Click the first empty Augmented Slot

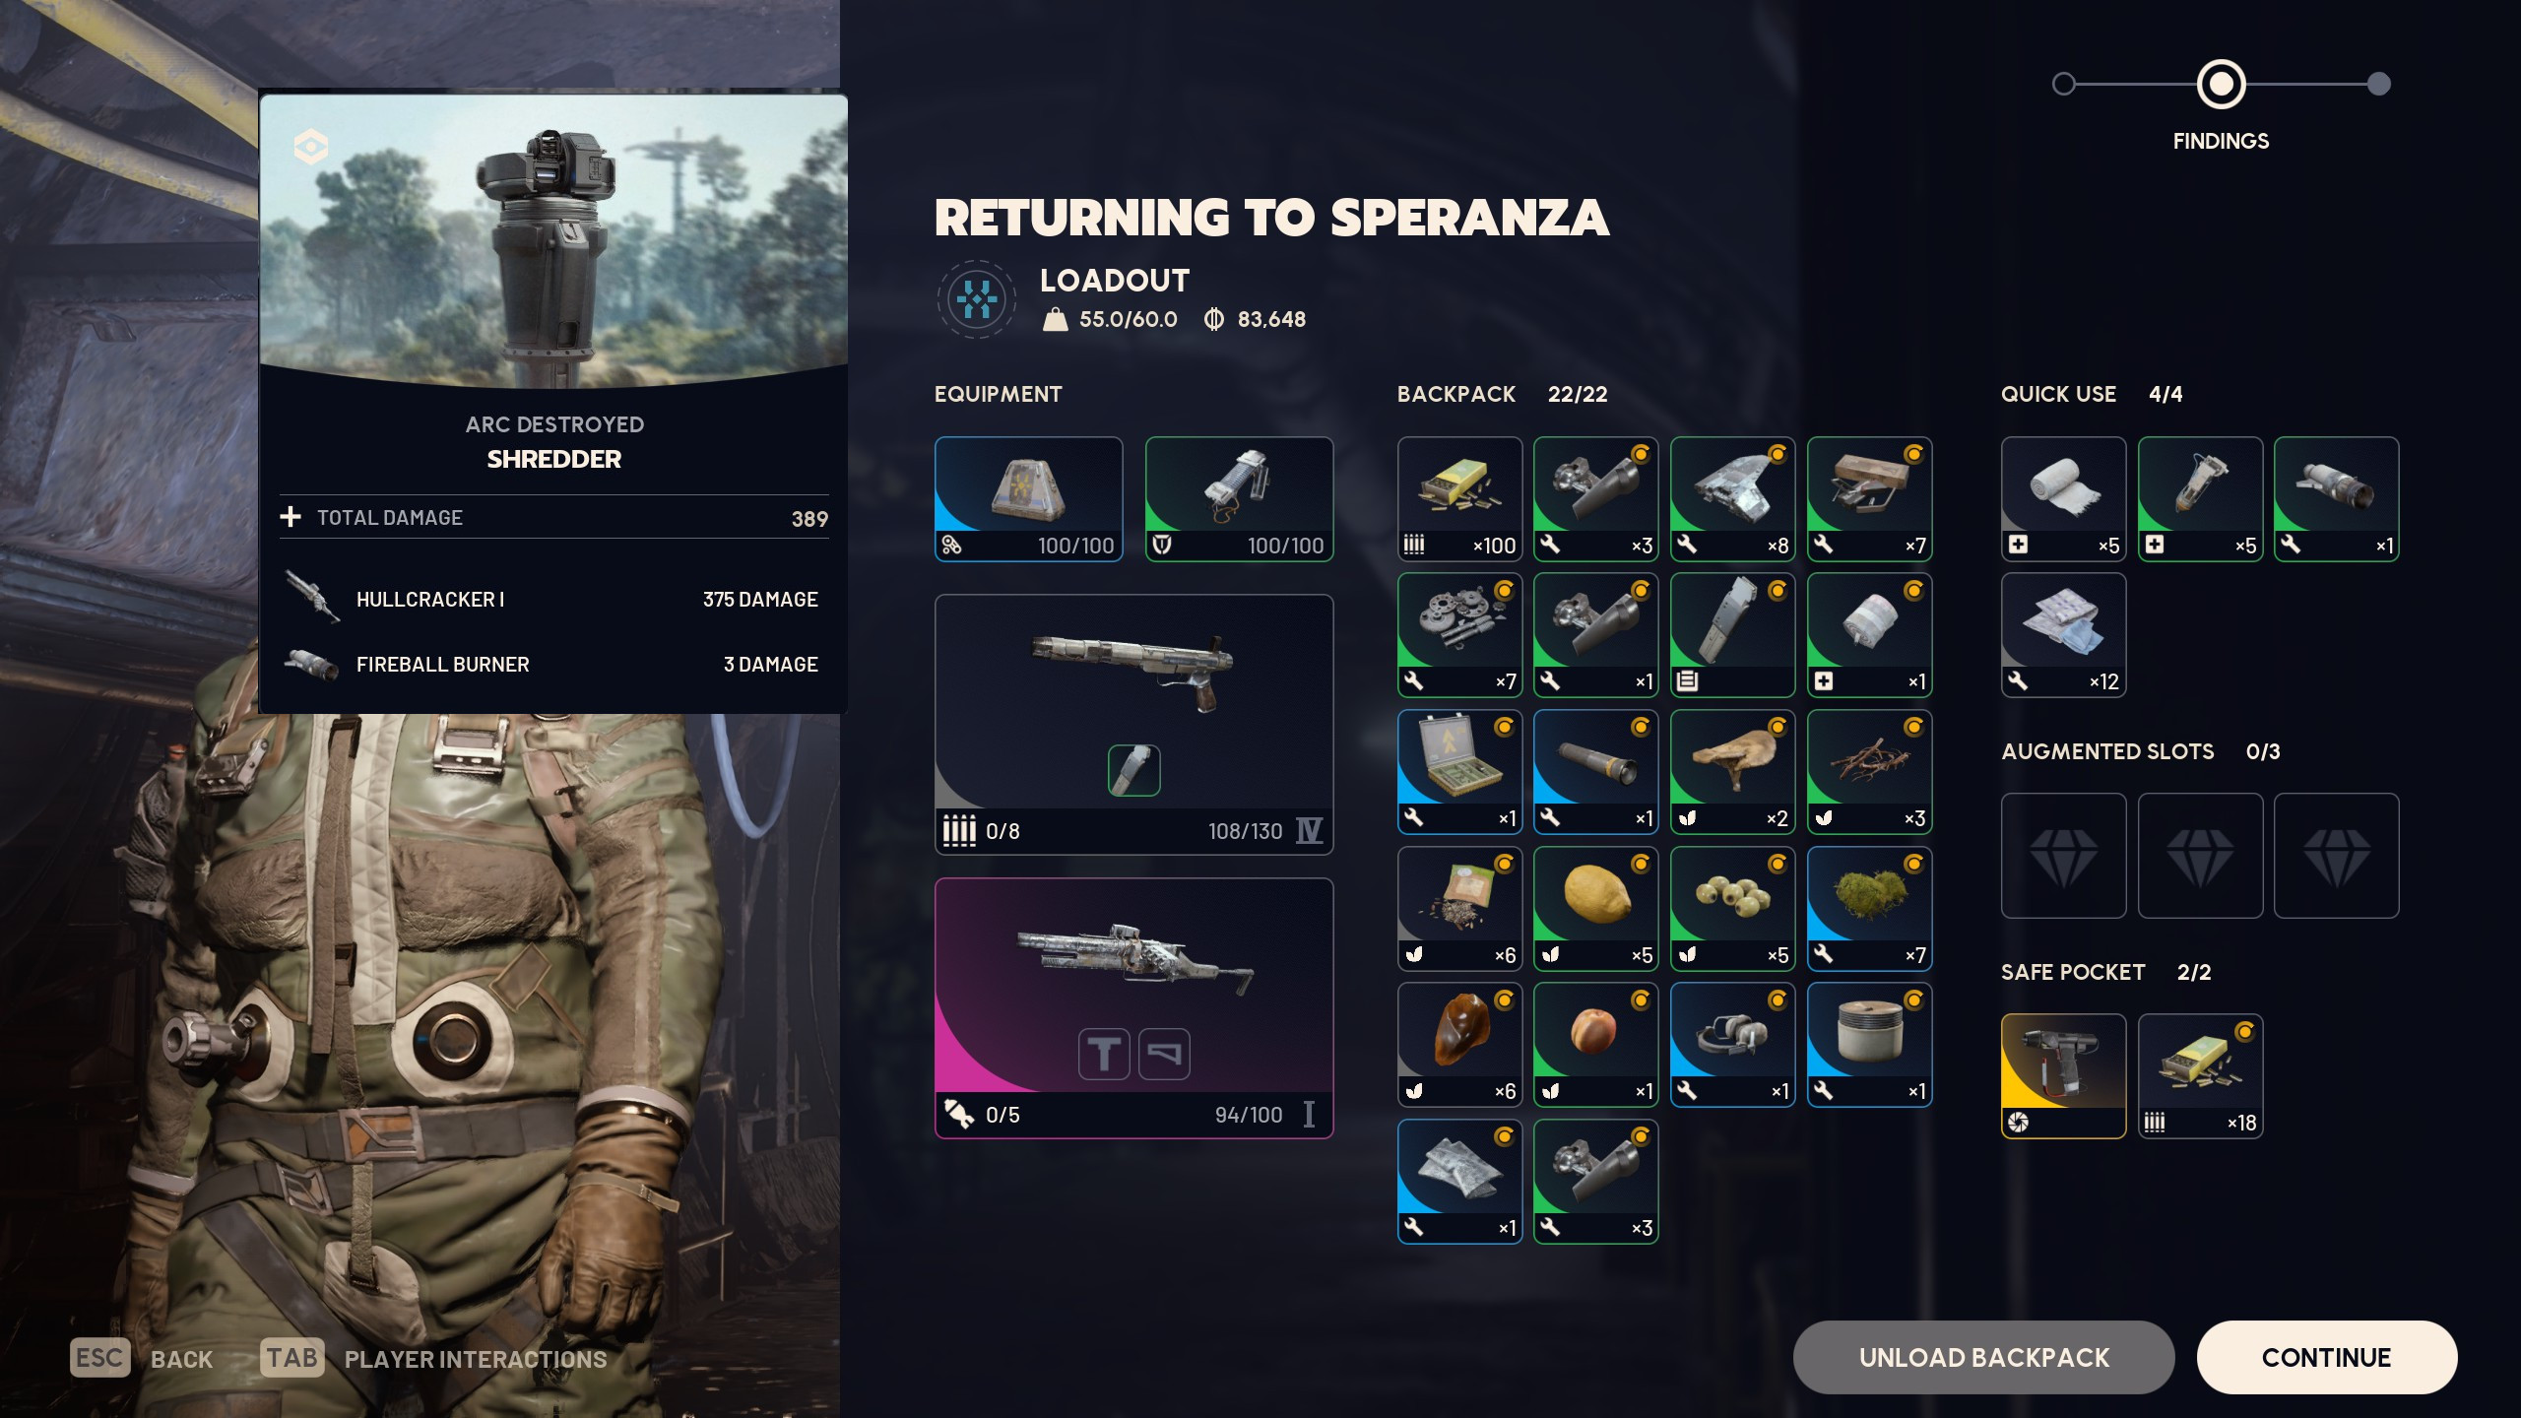tap(2063, 856)
